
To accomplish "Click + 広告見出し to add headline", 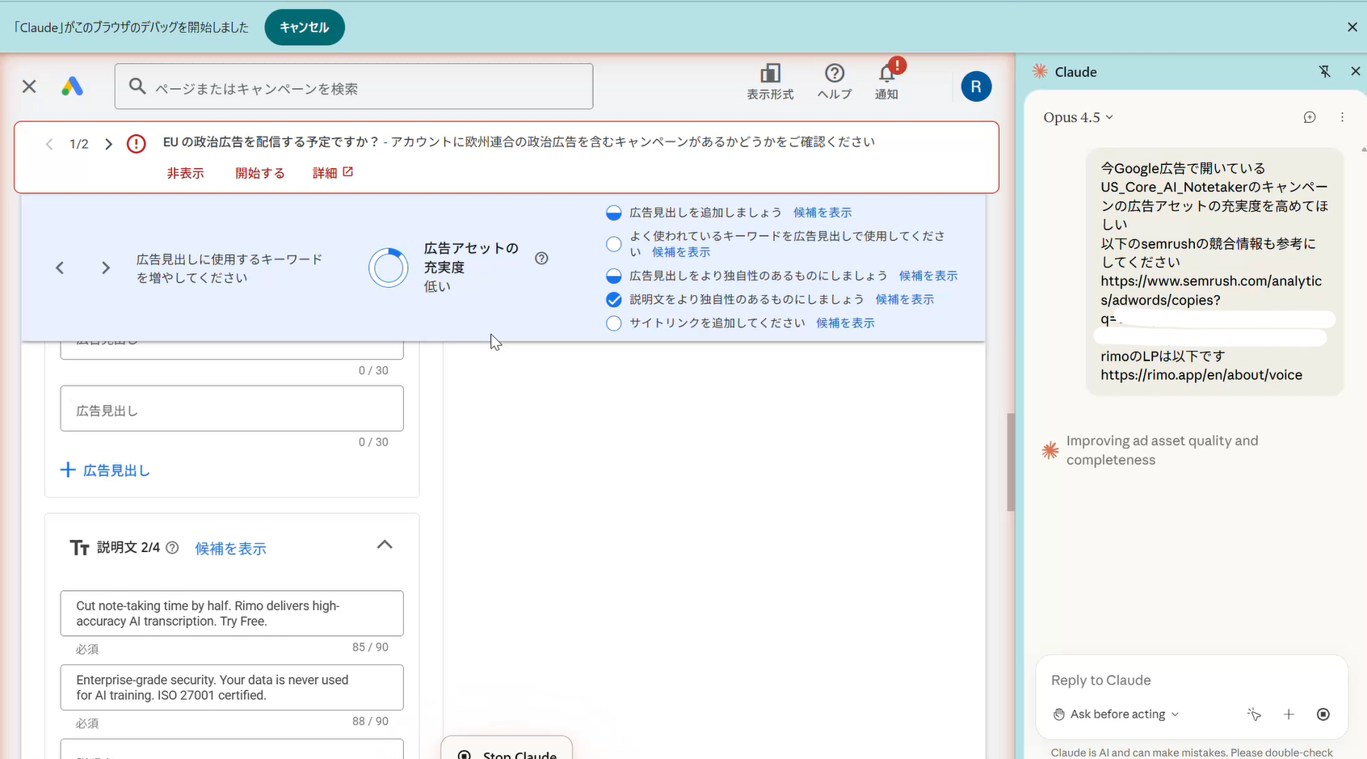I will pos(106,470).
